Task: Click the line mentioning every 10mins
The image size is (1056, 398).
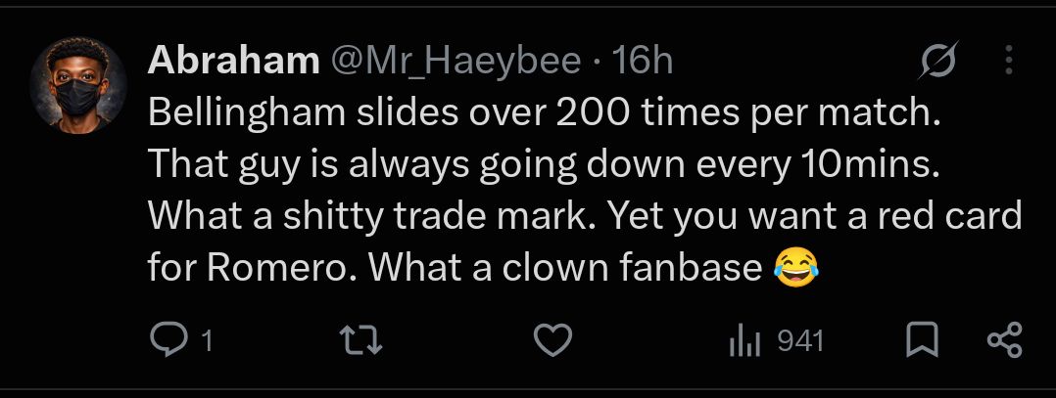Action: tap(544, 165)
